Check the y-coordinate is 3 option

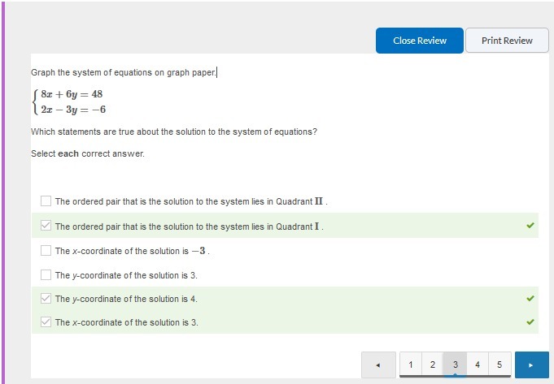click(x=46, y=274)
